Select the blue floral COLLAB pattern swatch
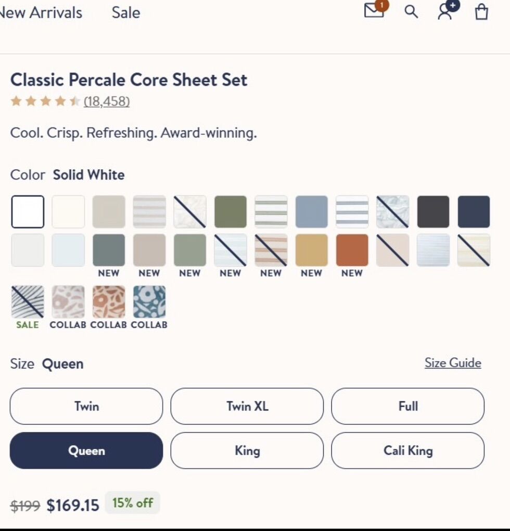The height and width of the screenshot is (531, 510). [x=149, y=302]
